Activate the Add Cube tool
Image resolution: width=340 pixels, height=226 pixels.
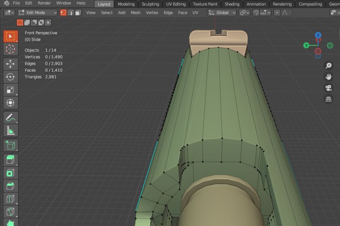tap(10, 145)
